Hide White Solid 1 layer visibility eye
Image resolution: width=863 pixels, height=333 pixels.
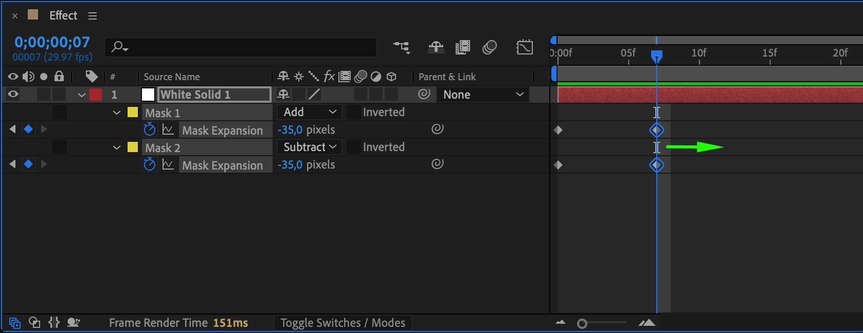point(13,94)
